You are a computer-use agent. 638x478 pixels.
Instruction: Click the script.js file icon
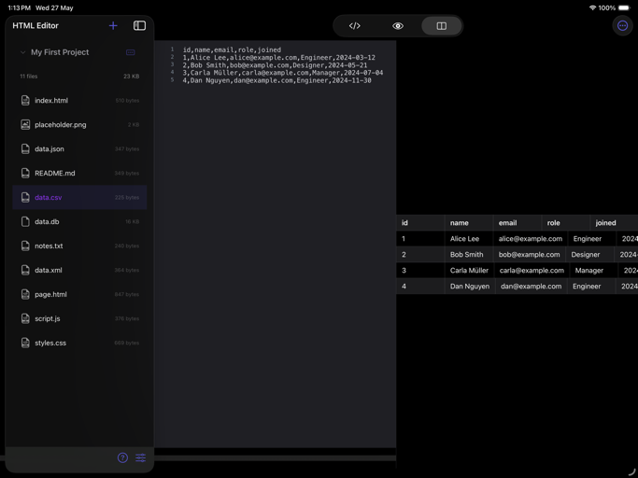tap(25, 318)
